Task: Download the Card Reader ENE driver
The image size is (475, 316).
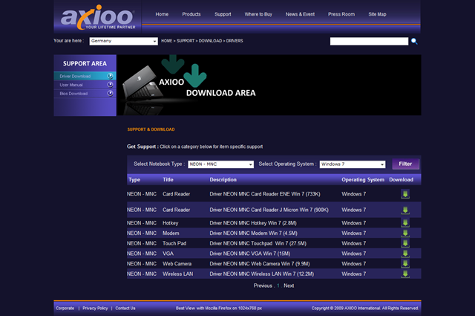Action: [x=405, y=194]
